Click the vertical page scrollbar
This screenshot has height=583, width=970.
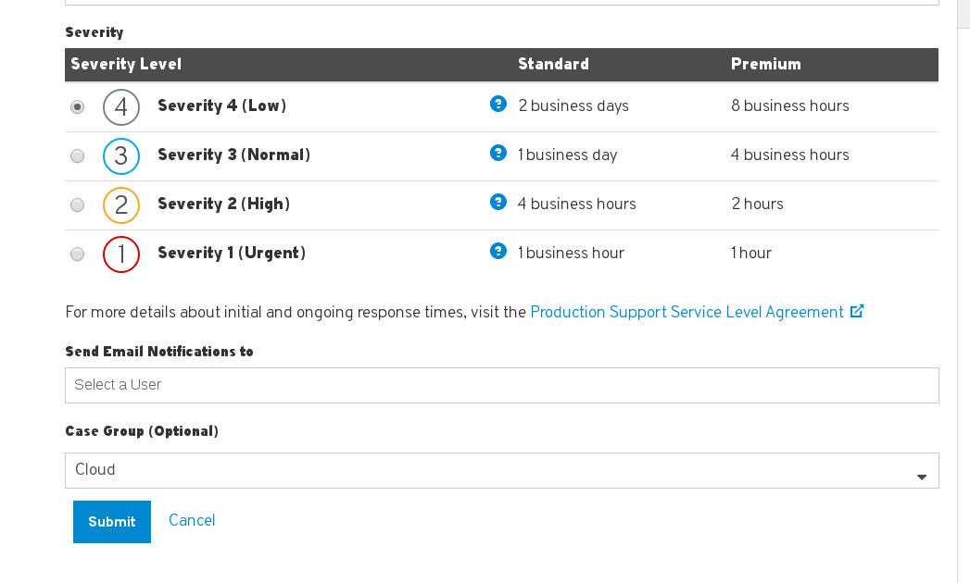[964, 278]
